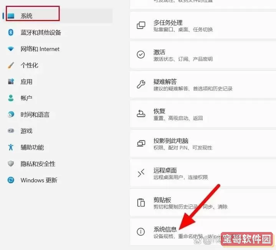276x250 pixels.
Task: Open 隐私和安全性 settings
Action: coord(38,164)
